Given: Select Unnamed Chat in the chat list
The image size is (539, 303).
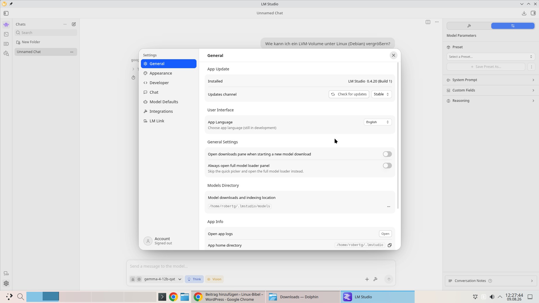Looking at the screenshot, I should point(46,52).
